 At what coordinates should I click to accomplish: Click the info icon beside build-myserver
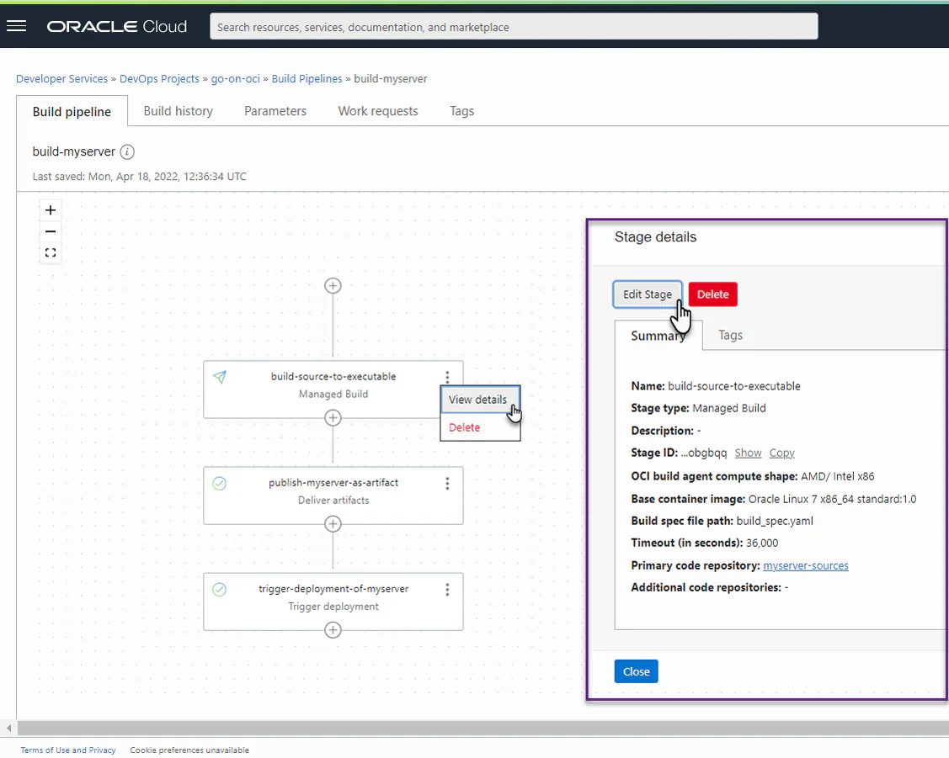(x=127, y=151)
